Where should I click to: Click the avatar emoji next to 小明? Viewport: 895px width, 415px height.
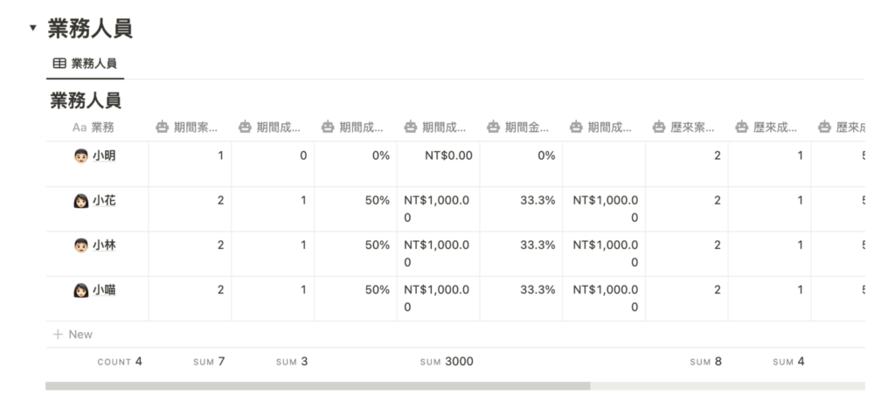coord(81,156)
